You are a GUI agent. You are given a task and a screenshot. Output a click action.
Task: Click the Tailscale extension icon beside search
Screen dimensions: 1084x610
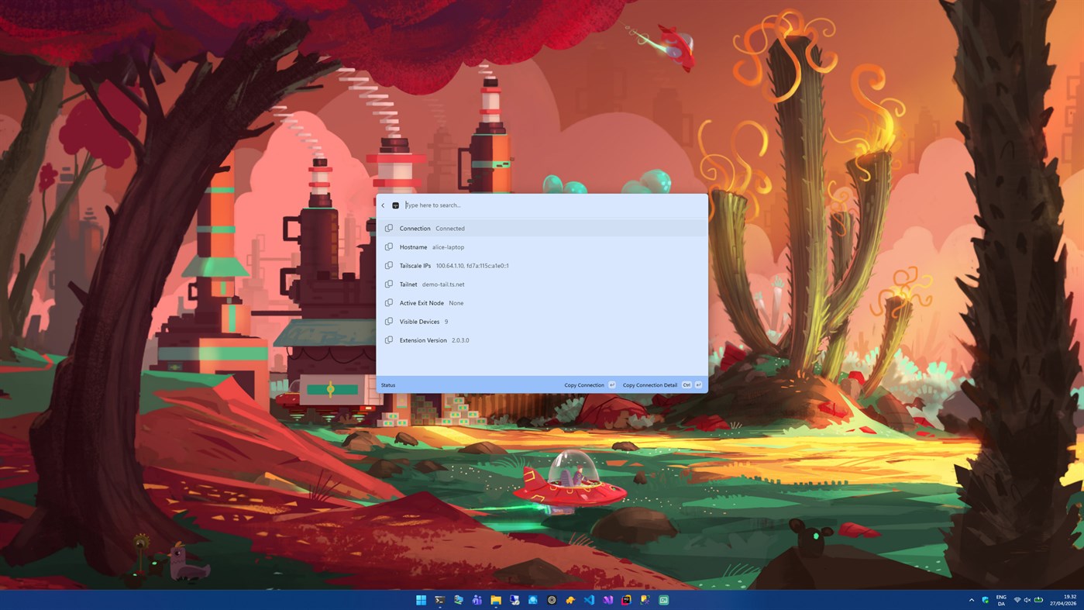click(395, 205)
